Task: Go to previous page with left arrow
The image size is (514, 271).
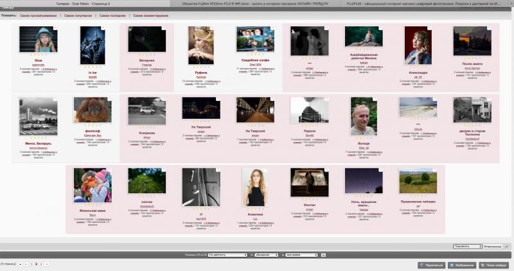Action: [x=26, y=264]
